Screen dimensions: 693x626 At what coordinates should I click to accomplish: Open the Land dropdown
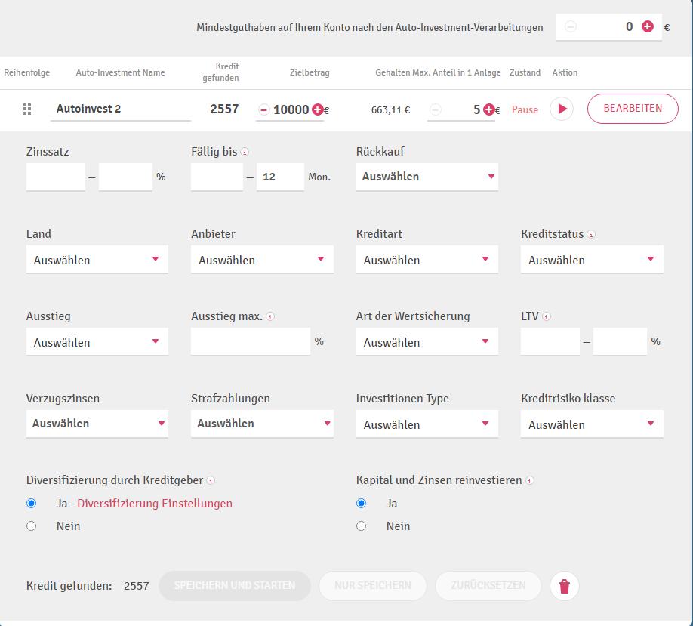(x=97, y=259)
